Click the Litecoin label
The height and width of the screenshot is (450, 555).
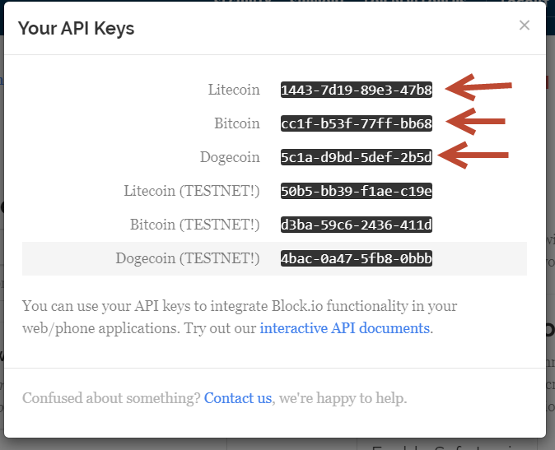[234, 90]
